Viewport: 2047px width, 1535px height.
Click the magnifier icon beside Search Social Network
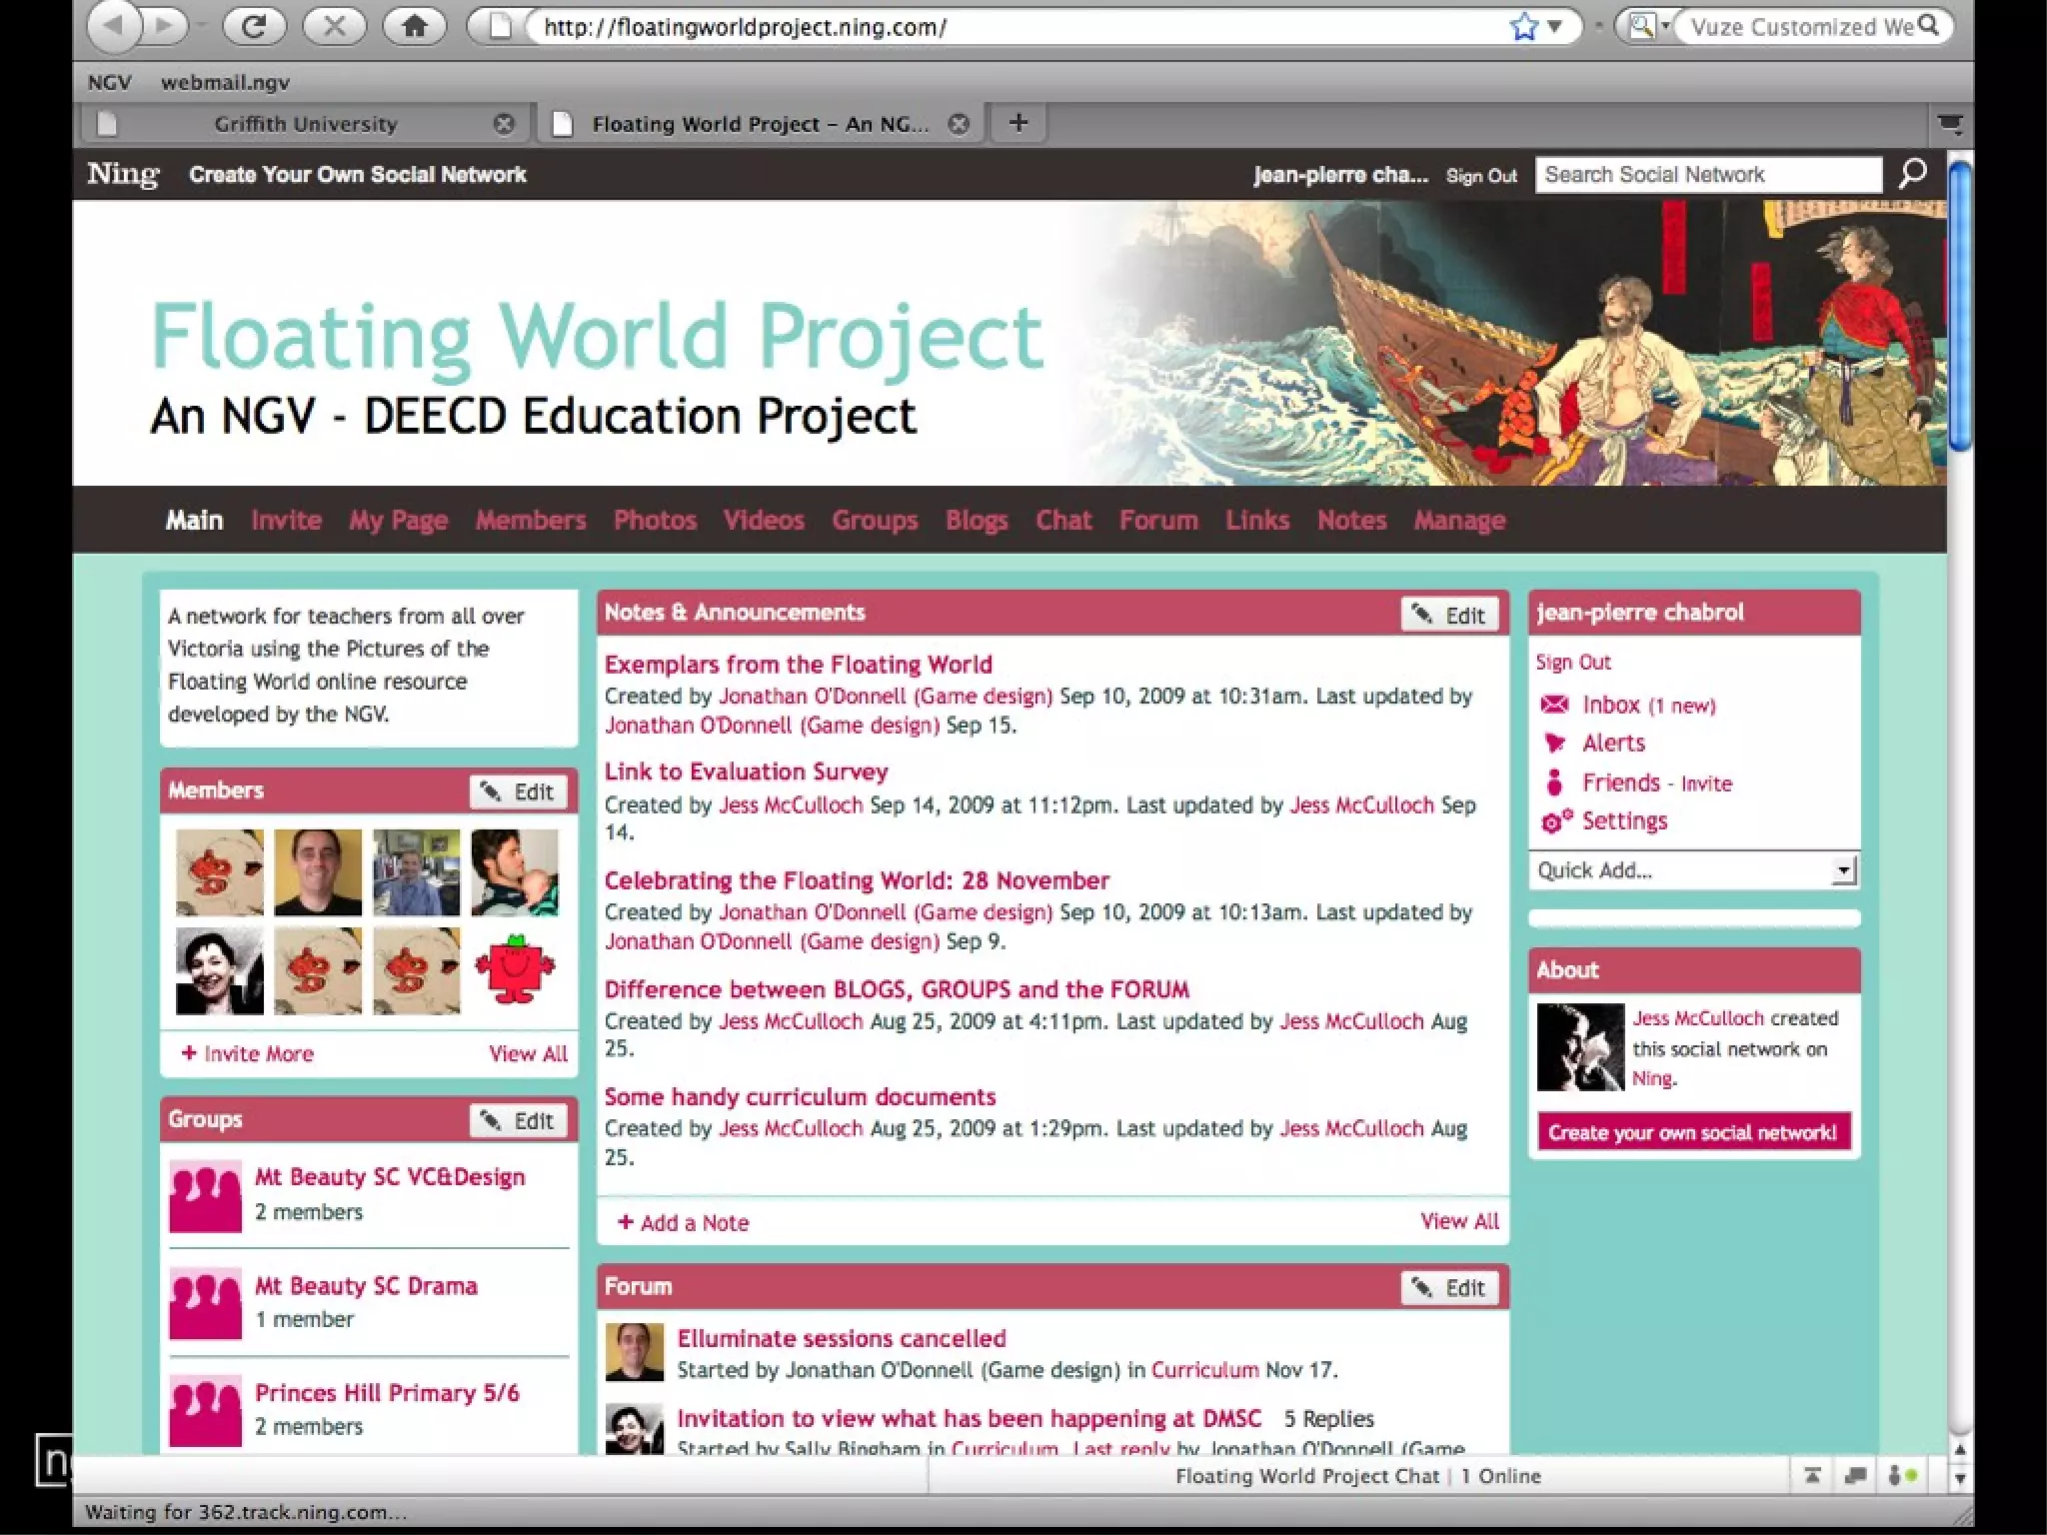1912,174
